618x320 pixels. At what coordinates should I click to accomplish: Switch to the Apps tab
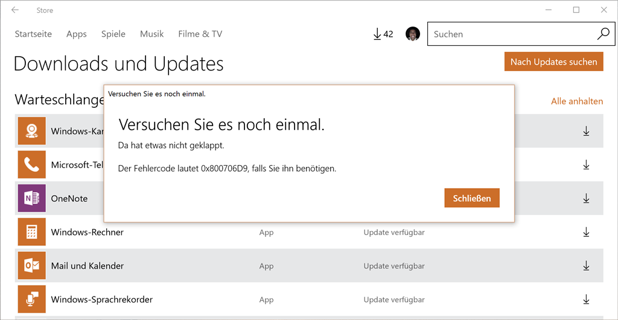pos(77,34)
